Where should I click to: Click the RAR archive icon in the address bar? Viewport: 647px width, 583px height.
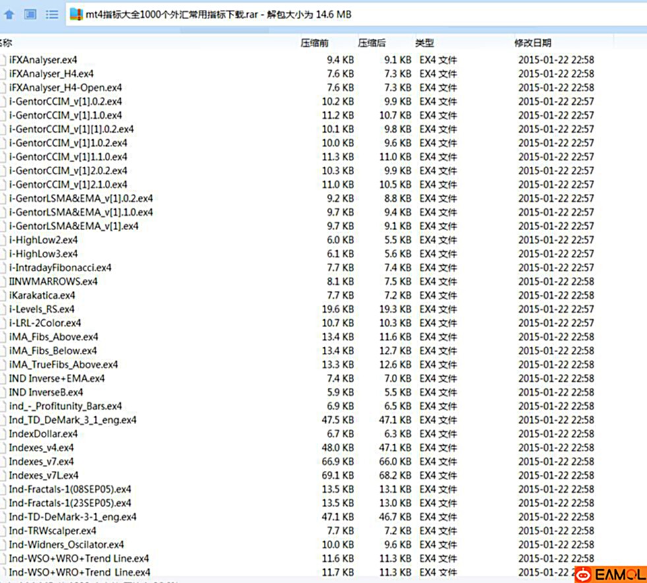coord(76,15)
